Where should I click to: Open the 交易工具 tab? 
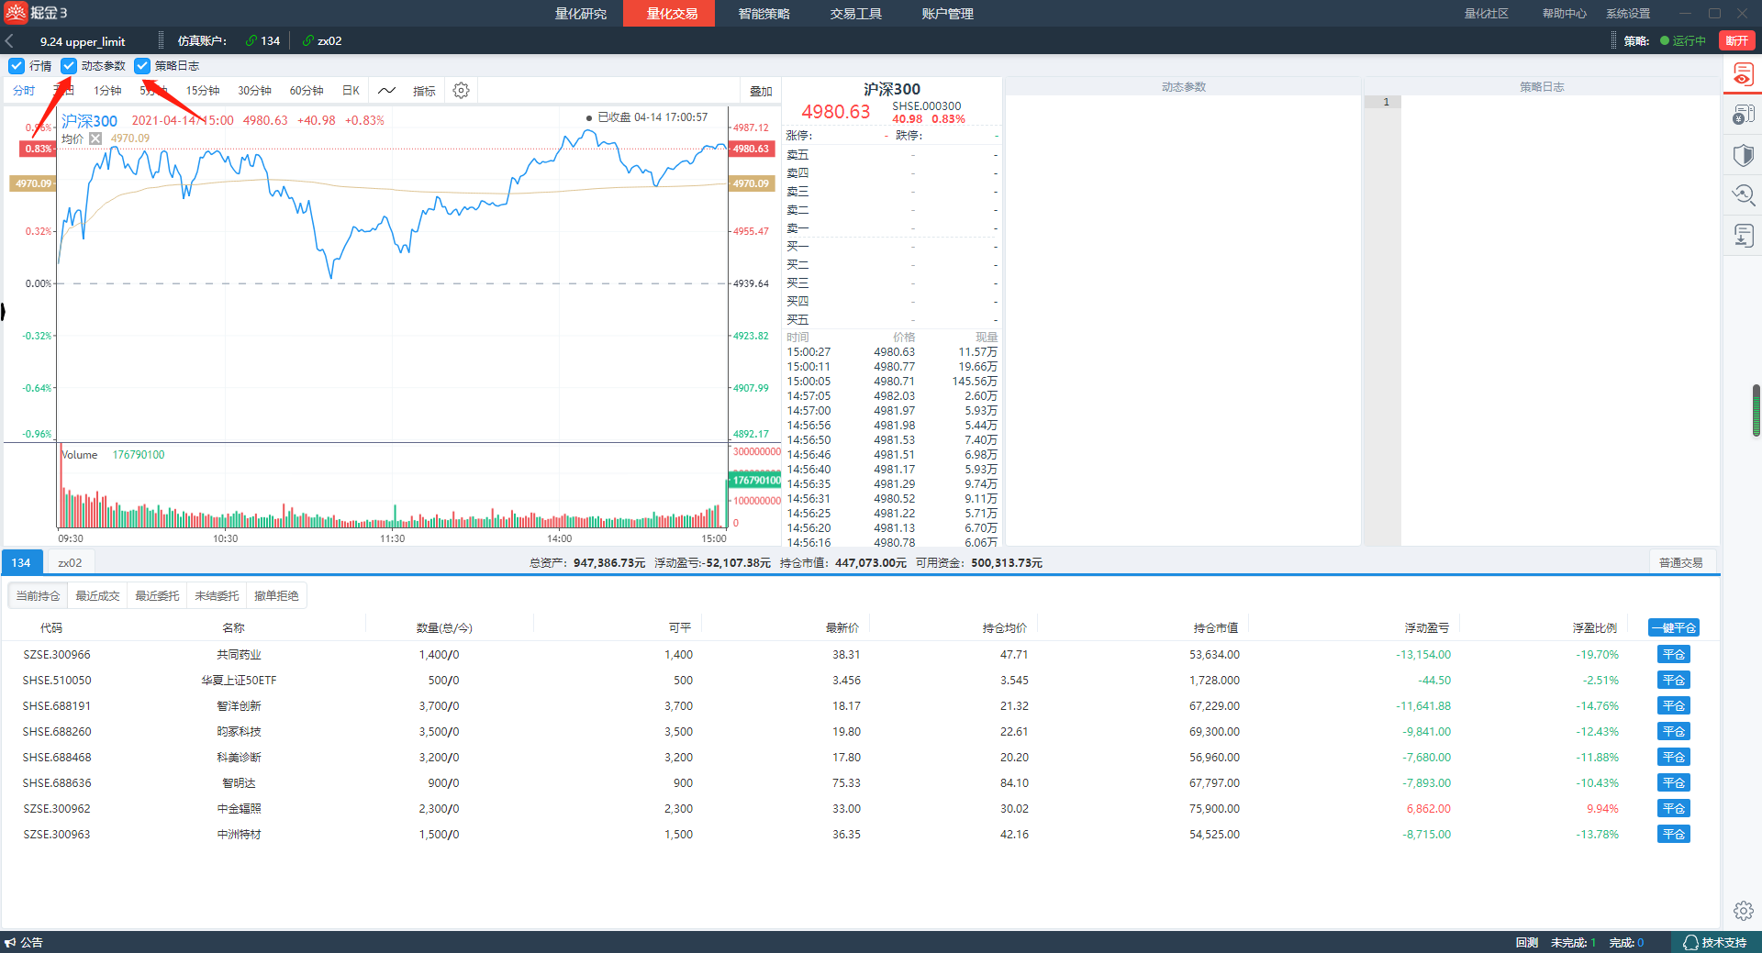click(855, 14)
